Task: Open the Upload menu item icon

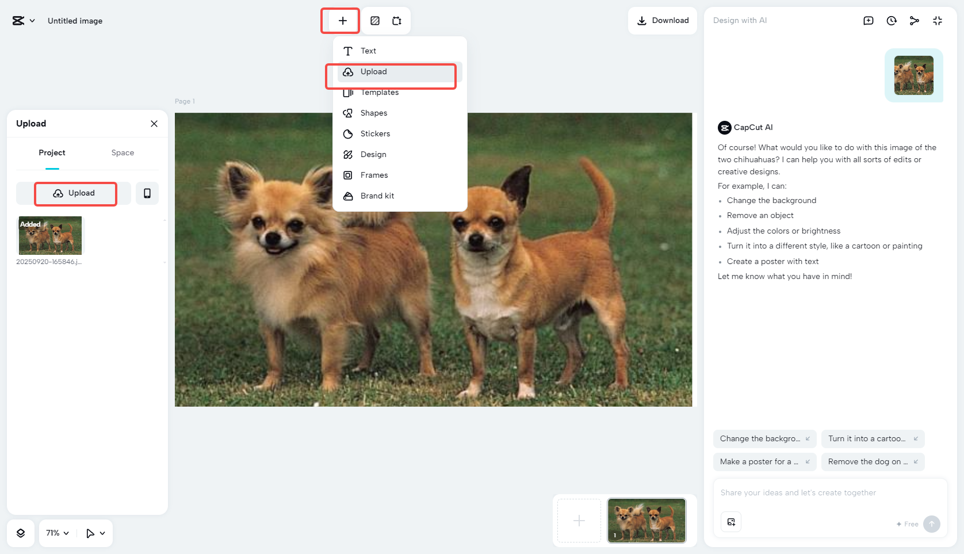Action: pos(348,71)
